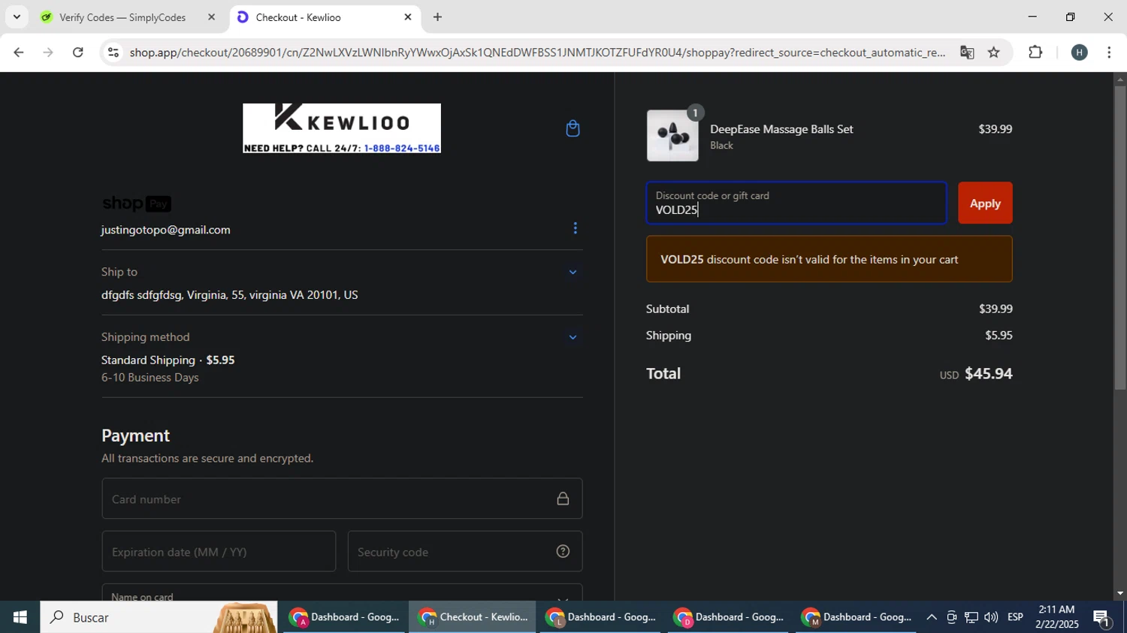This screenshot has height=633, width=1127.
Task: Open Chrome profile H avatar
Action: coord(1080,53)
